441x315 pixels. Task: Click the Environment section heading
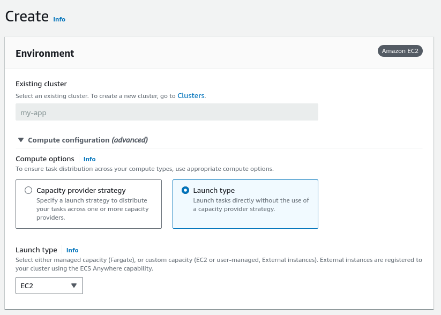[x=45, y=54]
